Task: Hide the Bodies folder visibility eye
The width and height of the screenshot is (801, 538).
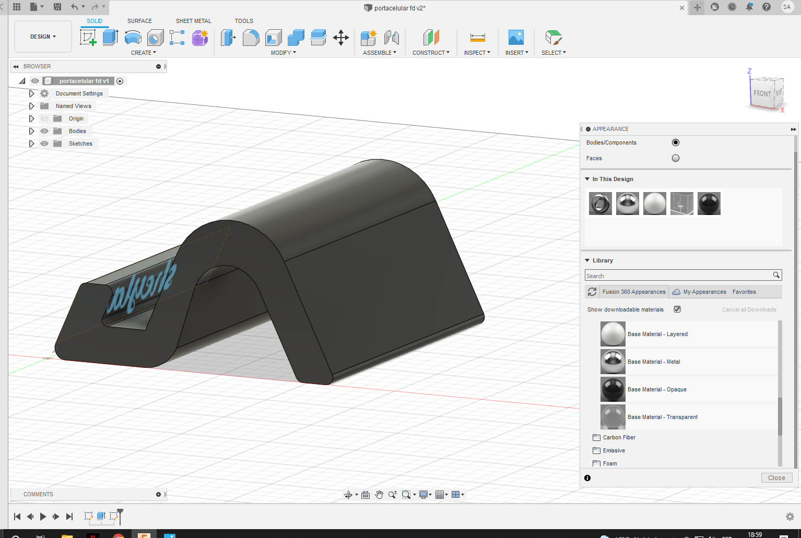Action: (44, 131)
